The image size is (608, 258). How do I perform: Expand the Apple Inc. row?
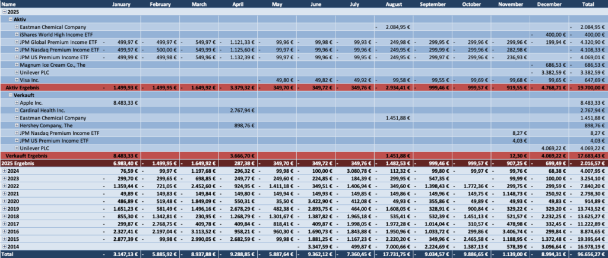(x=17, y=102)
